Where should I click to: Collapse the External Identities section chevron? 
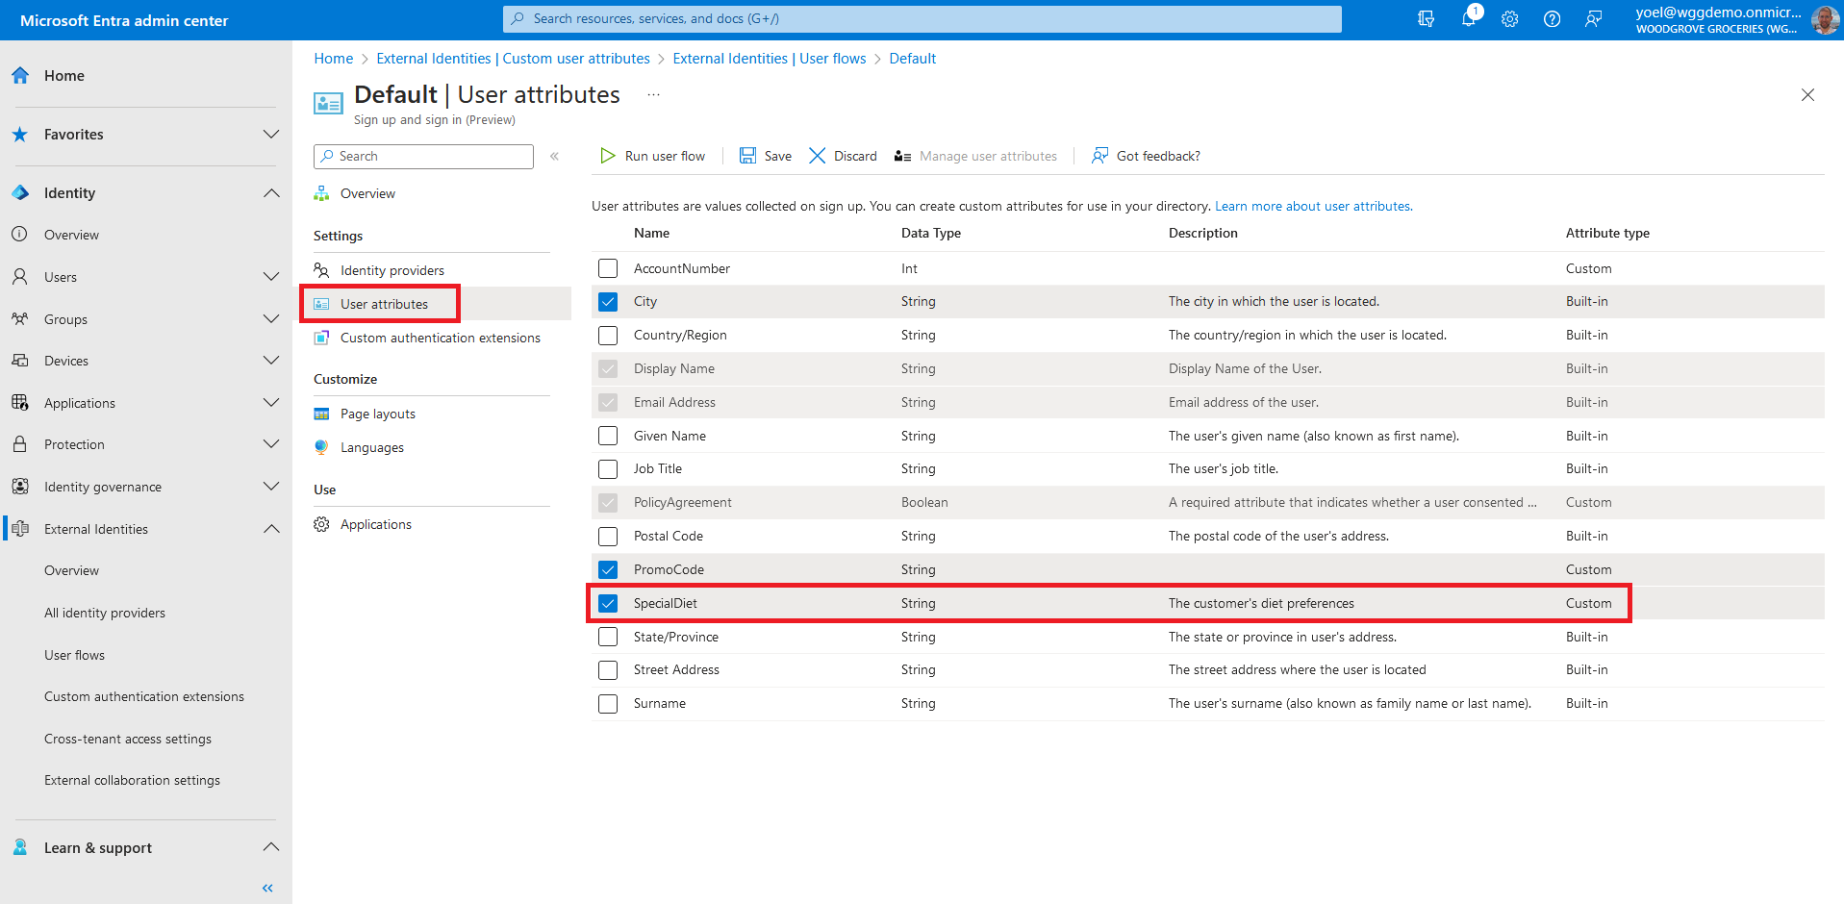[271, 529]
